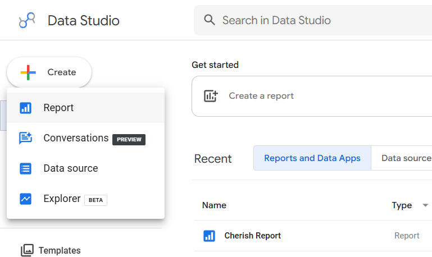Switch to the Data sources tab
This screenshot has width=432, height=257.
(402, 158)
